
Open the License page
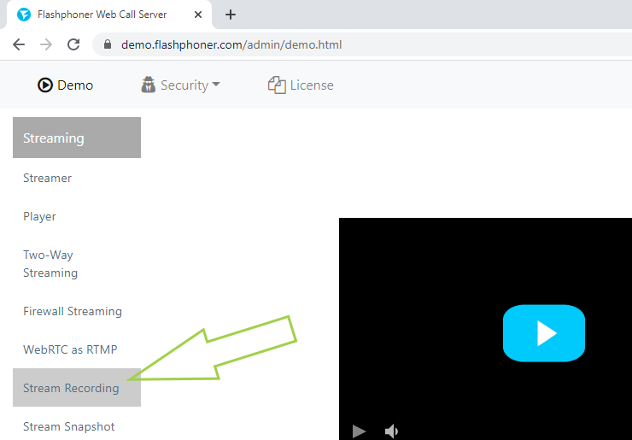301,85
